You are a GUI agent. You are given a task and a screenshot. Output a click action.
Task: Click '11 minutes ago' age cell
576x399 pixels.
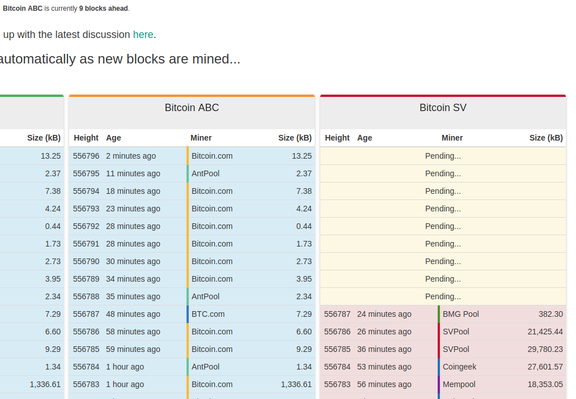[x=133, y=173]
